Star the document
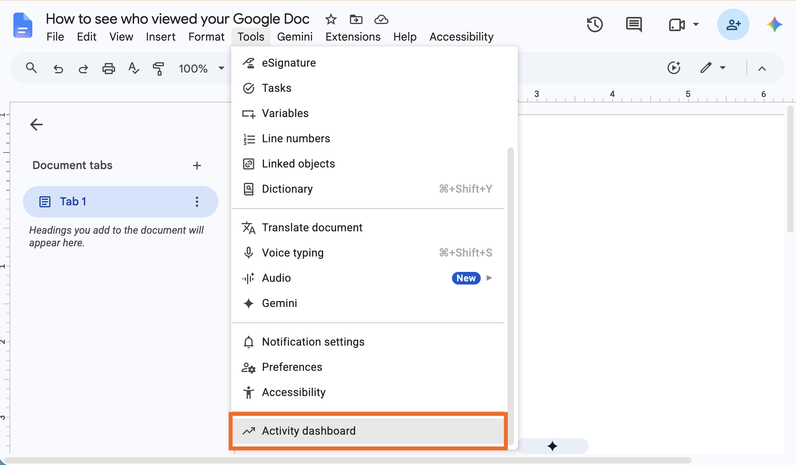Image resolution: width=796 pixels, height=465 pixels. click(x=331, y=19)
